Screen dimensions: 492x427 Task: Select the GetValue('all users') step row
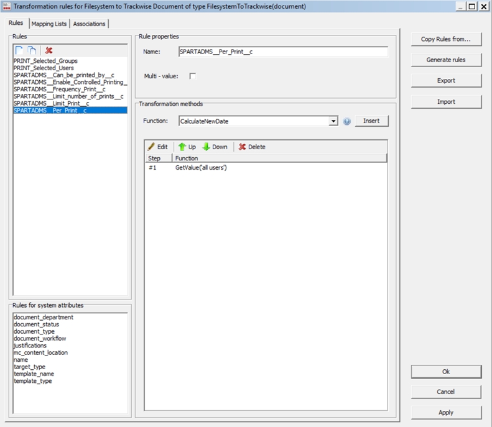tap(200, 168)
